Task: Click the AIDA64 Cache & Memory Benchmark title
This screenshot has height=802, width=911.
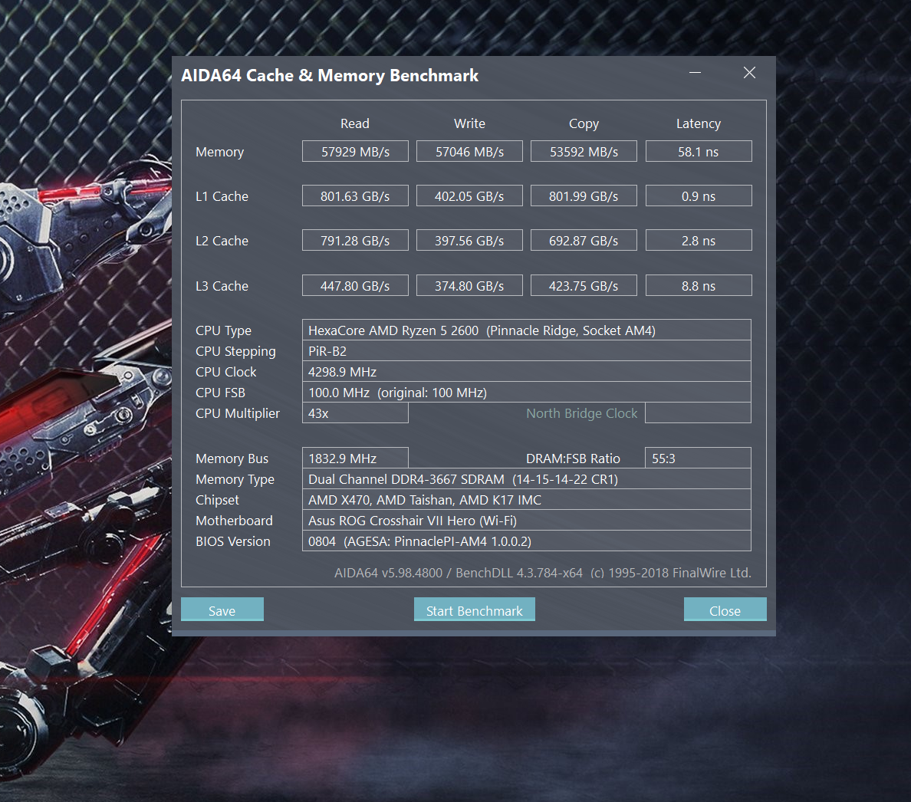Action: click(330, 75)
